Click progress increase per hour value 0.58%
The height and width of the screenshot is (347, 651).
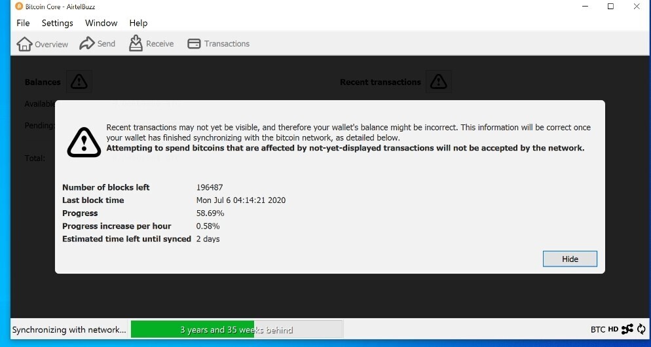(208, 227)
